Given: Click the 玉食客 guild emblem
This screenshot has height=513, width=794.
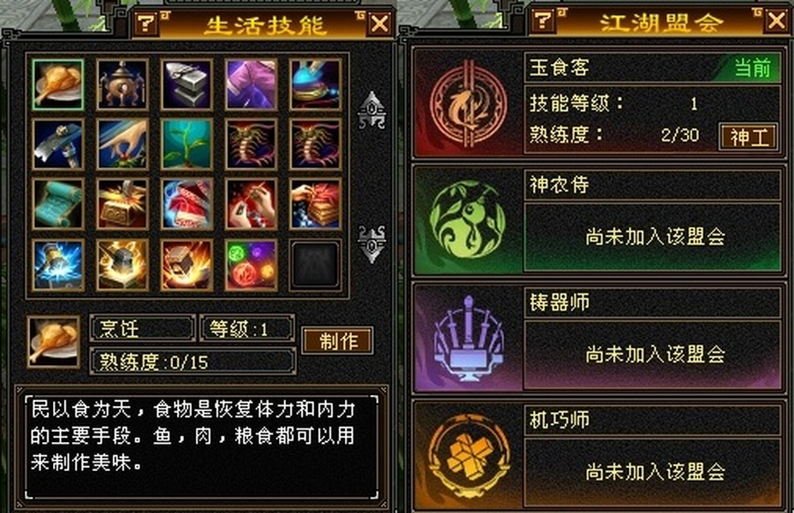Looking at the screenshot, I should [468, 103].
